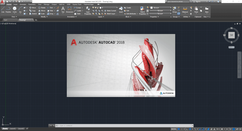Open the Customization menu in status bar
The width and height of the screenshot is (242, 131).
[x=240, y=129]
